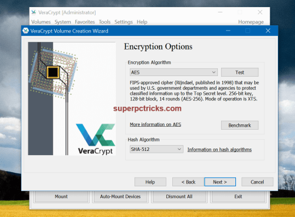Click the Help button in wizard

(150, 182)
